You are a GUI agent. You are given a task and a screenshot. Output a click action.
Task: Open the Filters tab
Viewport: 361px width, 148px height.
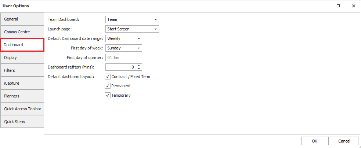[x=22, y=70]
